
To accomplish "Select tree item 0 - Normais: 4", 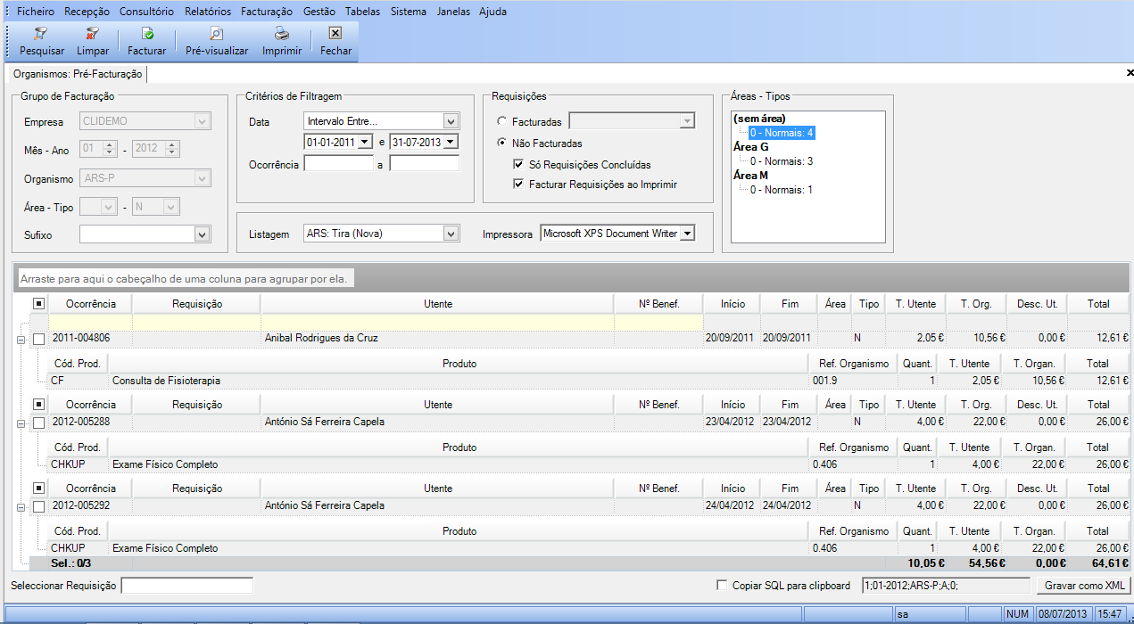I will pos(782,133).
